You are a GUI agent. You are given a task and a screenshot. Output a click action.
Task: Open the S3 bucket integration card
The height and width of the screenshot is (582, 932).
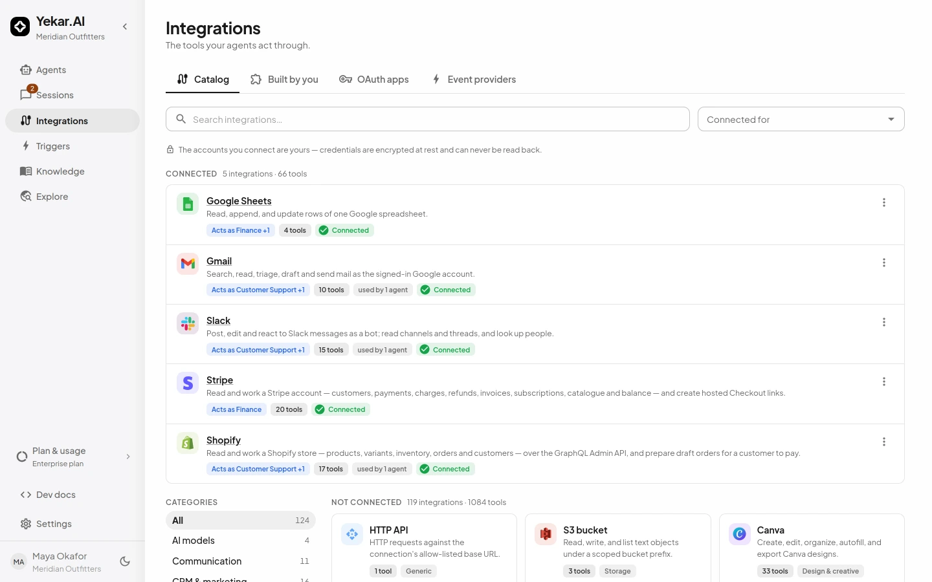[x=617, y=548]
